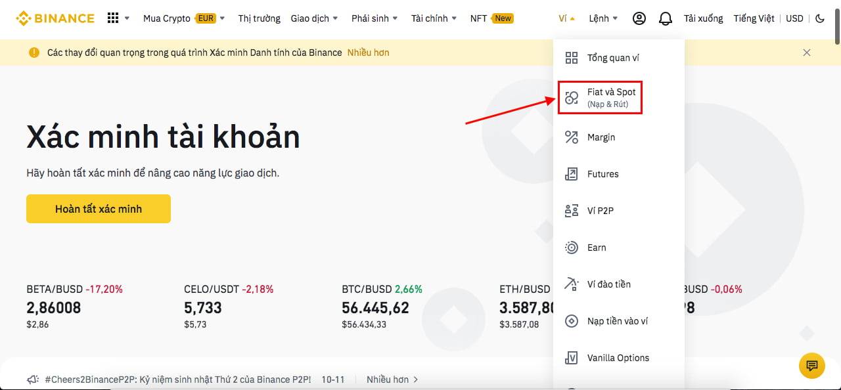Expand the Mua Crypto dropdown

coord(184,18)
